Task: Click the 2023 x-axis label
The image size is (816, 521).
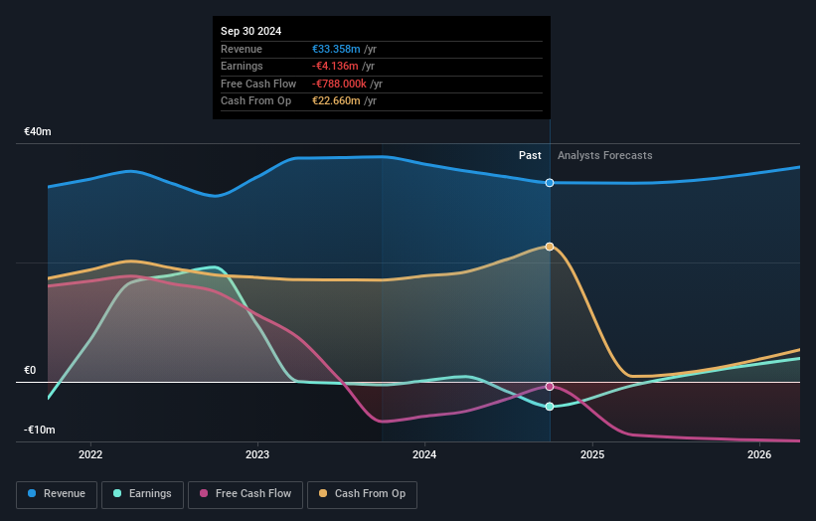Action: [x=257, y=454]
